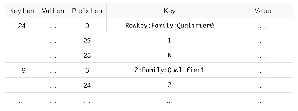This screenshot has width=298, height=111.
Task: Select the Key Len cell showing 19
Action: click(22, 70)
